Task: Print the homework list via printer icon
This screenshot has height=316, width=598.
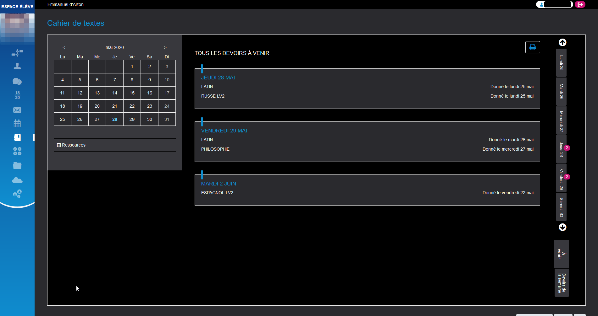Action: pyautogui.click(x=532, y=47)
